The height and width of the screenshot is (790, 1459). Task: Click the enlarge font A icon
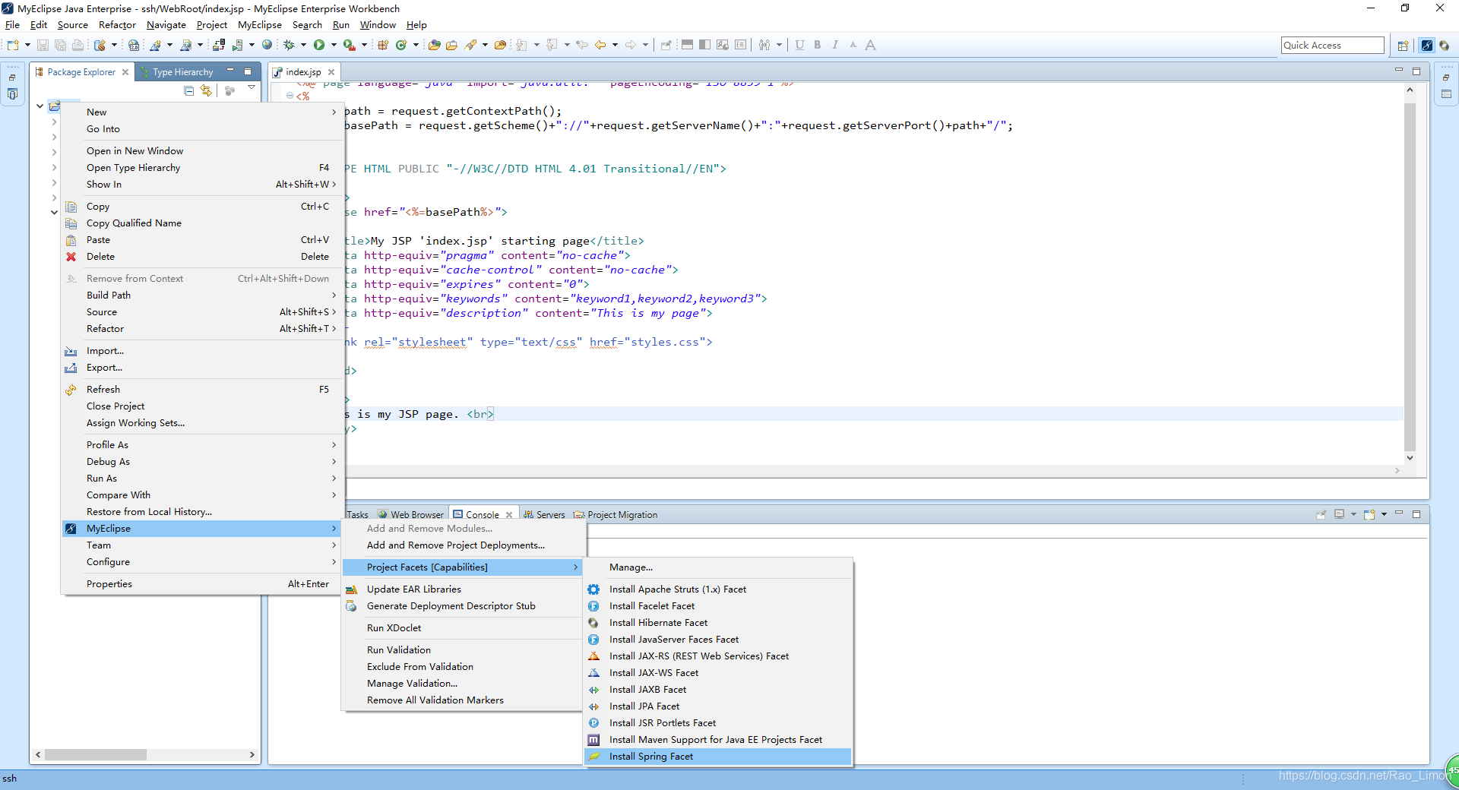pyautogui.click(x=871, y=45)
